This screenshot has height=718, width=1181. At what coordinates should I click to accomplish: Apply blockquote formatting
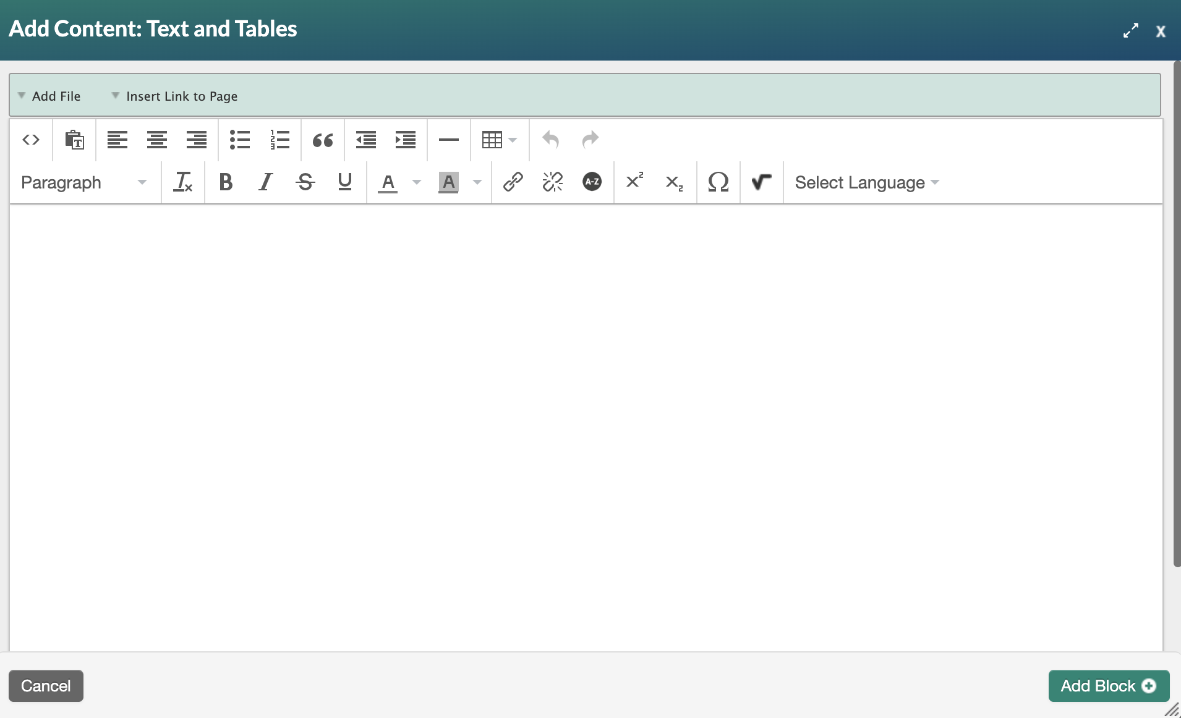pos(323,140)
